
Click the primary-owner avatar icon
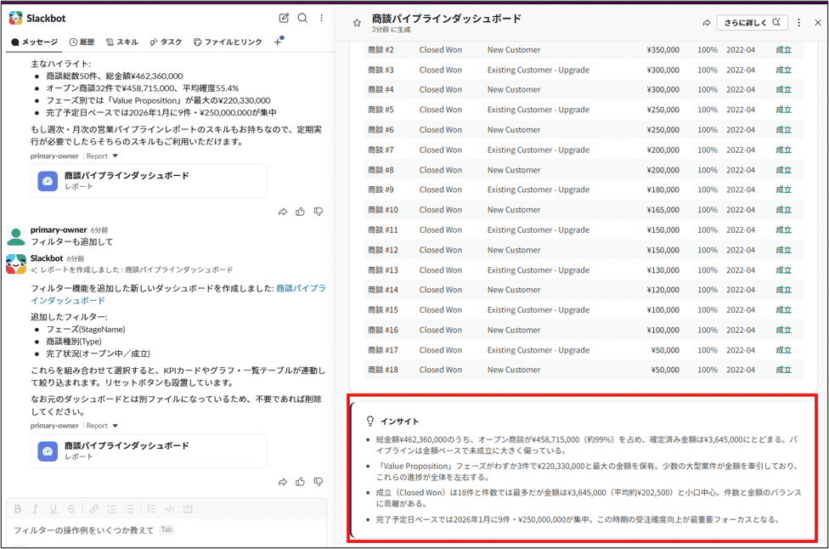click(x=16, y=236)
